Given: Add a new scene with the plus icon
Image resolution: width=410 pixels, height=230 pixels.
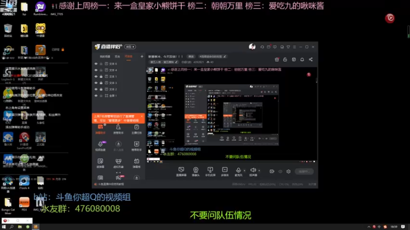Looking at the screenshot, I should click(x=142, y=56).
